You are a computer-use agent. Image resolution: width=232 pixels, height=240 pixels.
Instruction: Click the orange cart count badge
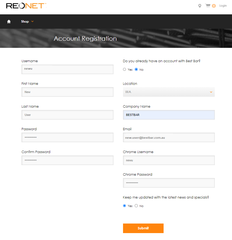click(214, 6)
